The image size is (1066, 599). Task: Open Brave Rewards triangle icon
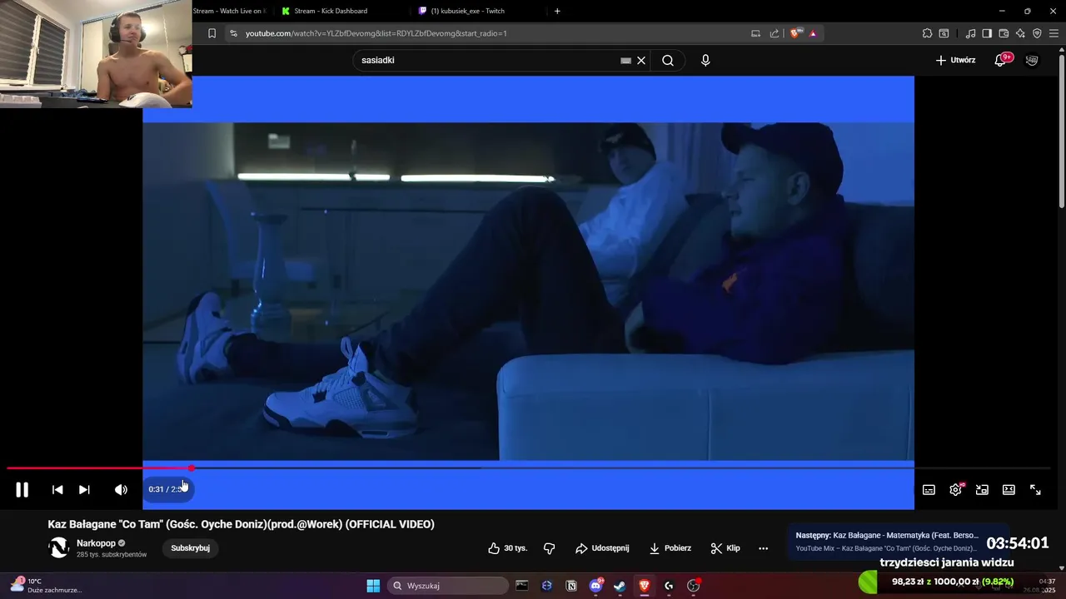click(813, 33)
